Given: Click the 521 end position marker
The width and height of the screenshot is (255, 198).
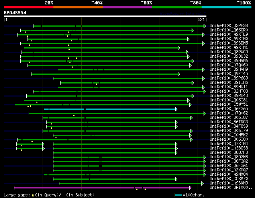Looking at the screenshot, I should 201,19.
